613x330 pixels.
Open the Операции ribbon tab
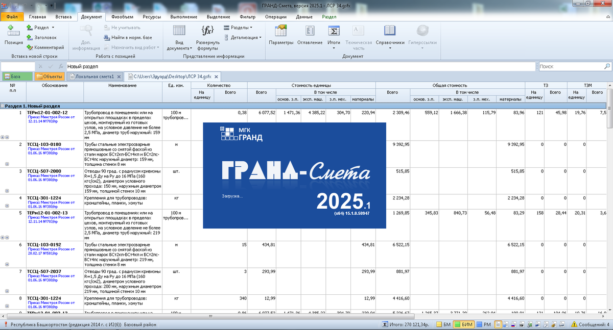276,17
